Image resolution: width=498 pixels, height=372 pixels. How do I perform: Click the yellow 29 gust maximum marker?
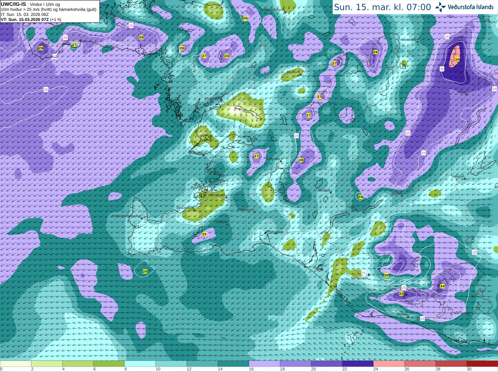41,48
